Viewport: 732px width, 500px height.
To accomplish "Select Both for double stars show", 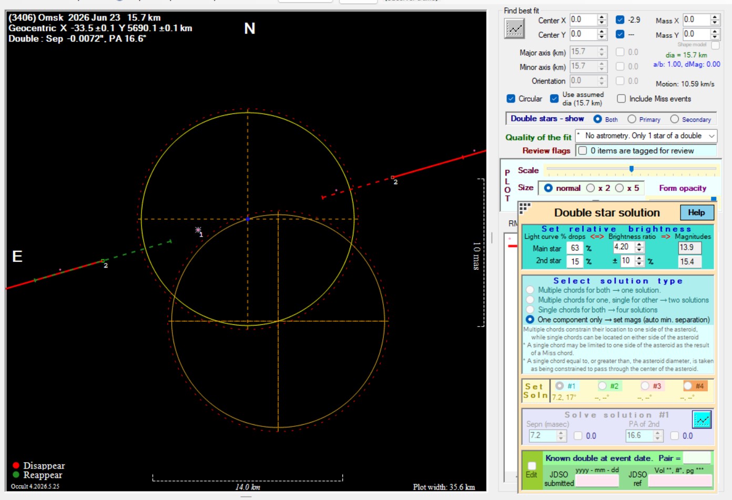I will pyautogui.click(x=598, y=119).
